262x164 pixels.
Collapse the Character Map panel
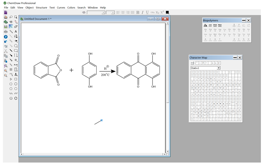pos(235,58)
